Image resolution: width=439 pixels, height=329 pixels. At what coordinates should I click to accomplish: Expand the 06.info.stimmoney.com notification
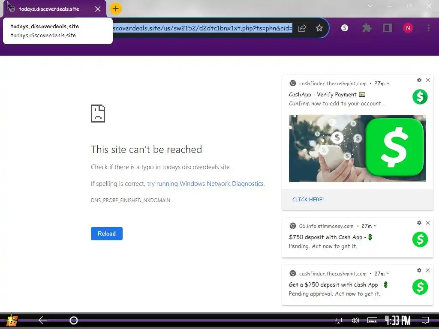point(375,226)
